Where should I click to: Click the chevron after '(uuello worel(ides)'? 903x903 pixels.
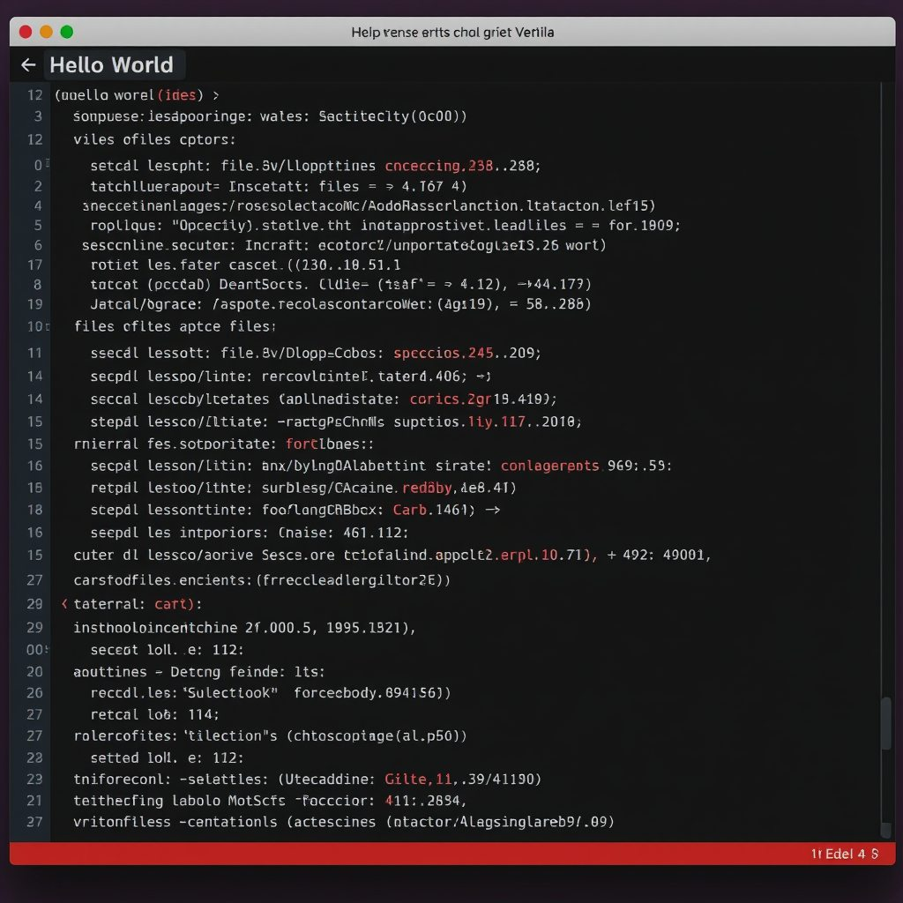215,95
